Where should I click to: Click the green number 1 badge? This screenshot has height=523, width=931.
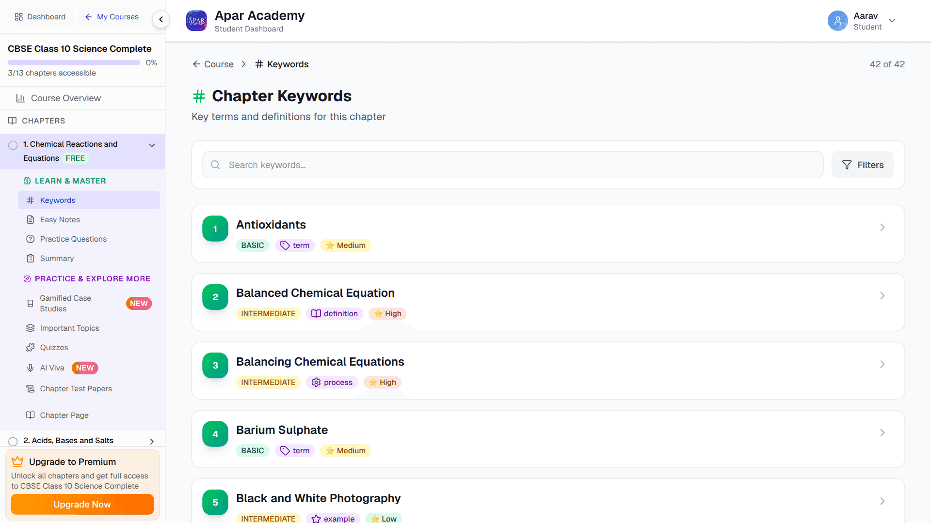(x=215, y=229)
